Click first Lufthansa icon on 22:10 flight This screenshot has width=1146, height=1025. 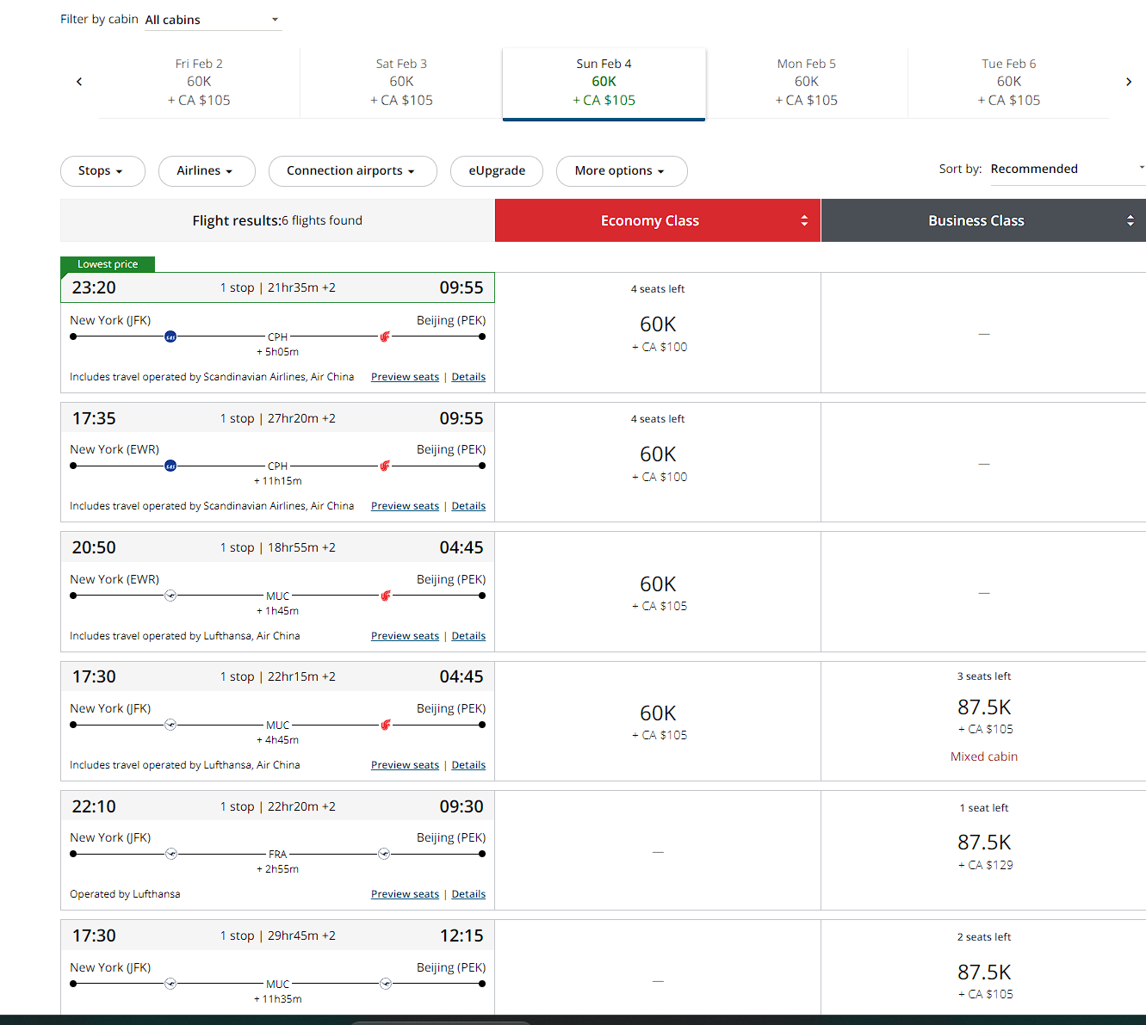tap(171, 854)
